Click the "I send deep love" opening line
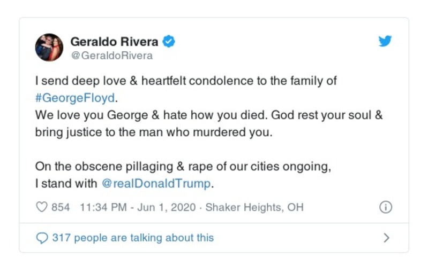 pos(185,81)
